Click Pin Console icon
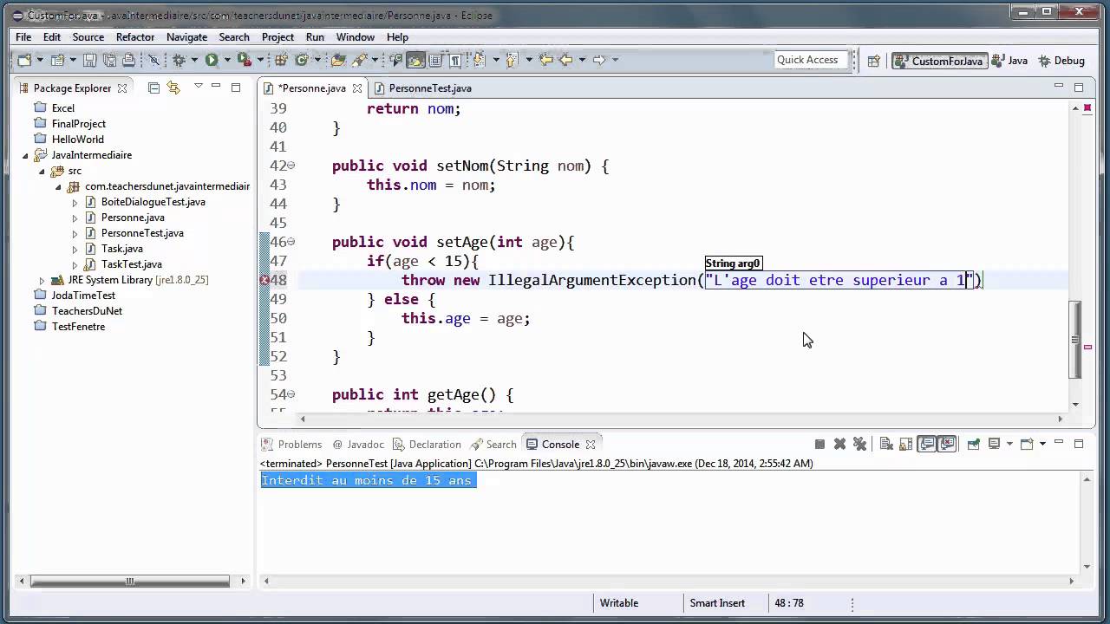 tap(974, 444)
